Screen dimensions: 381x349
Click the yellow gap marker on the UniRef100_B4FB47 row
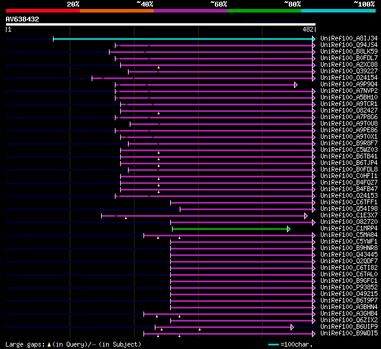coord(159,192)
